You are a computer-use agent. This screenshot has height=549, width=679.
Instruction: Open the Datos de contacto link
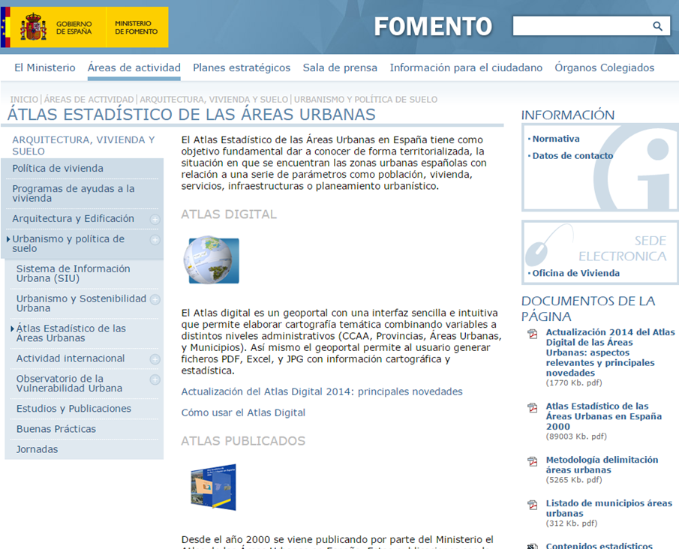(x=573, y=156)
